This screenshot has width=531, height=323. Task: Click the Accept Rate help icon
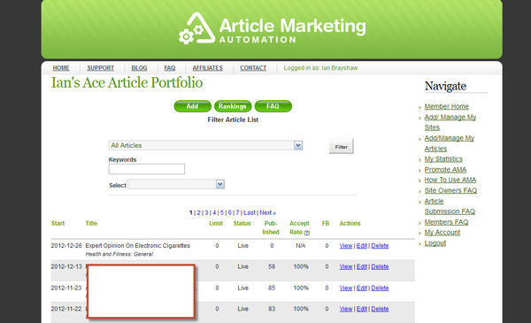(x=307, y=233)
